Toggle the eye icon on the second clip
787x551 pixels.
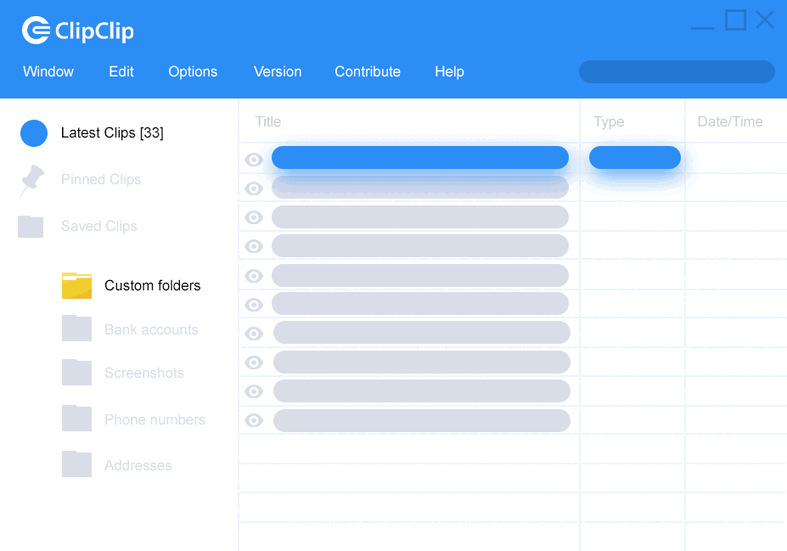tap(253, 188)
